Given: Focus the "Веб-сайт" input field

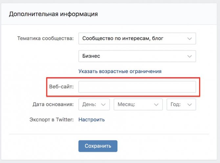Looking at the screenshot, I should tap(137, 87).
